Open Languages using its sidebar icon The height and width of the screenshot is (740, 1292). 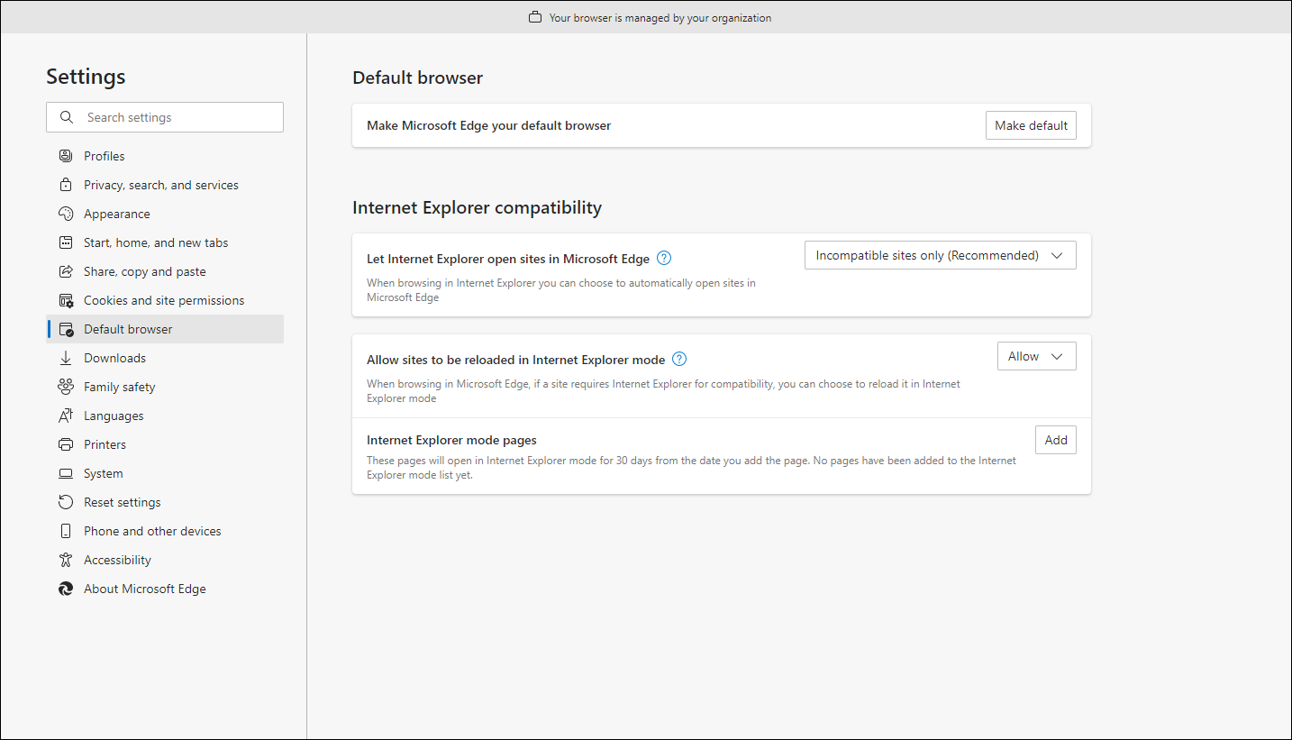click(x=65, y=415)
